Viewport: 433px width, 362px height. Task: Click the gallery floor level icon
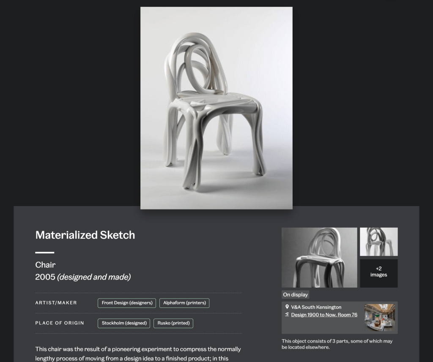click(x=287, y=315)
